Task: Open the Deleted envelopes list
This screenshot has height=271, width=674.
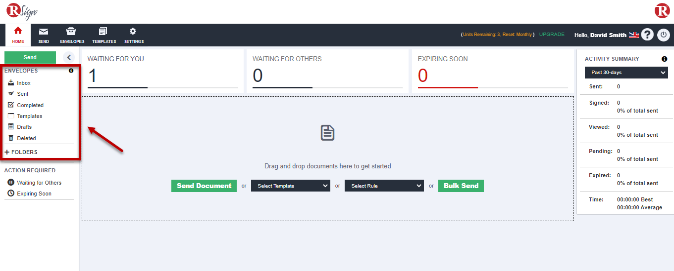Action: 26,138
